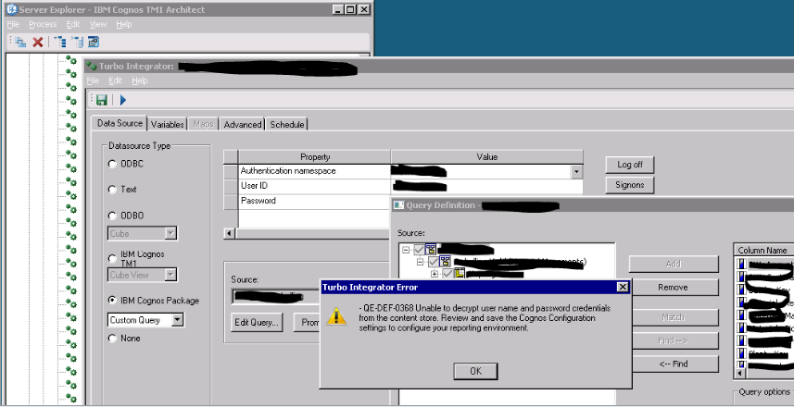This screenshot has height=407, width=794.
Task: Click the Signons button
Action: tap(629, 185)
